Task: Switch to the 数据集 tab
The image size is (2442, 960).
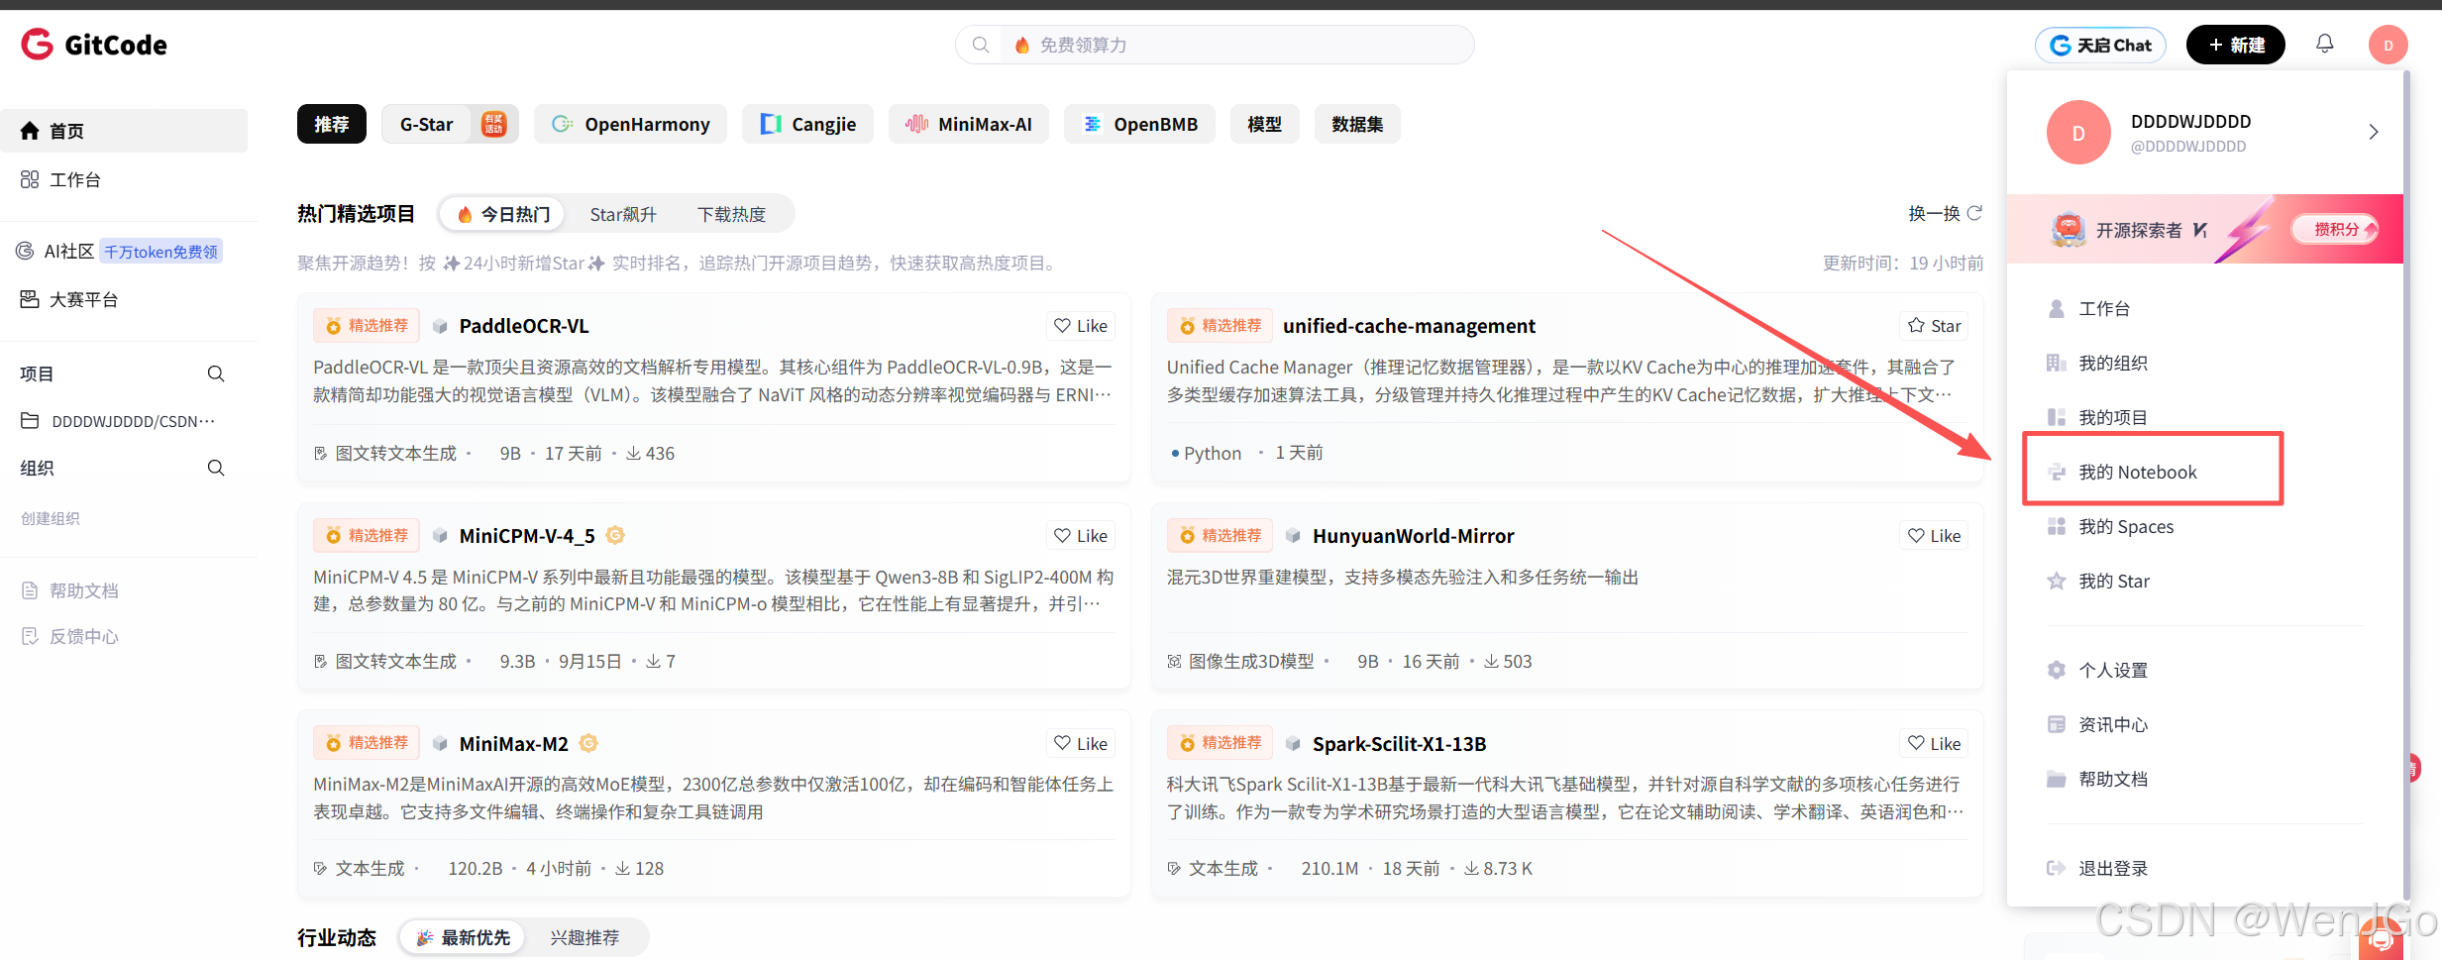Action: [x=1357, y=124]
